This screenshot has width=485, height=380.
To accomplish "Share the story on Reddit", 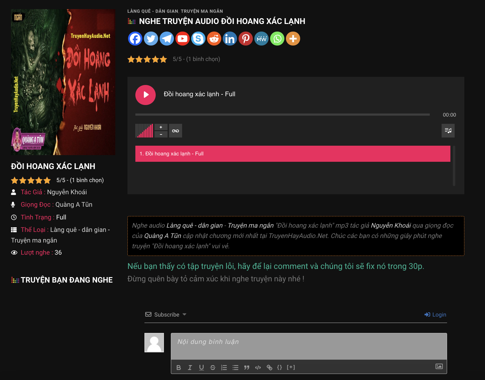I will (x=214, y=39).
